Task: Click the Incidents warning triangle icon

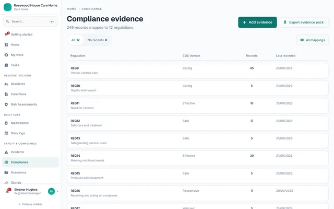Action: coord(6,152)
